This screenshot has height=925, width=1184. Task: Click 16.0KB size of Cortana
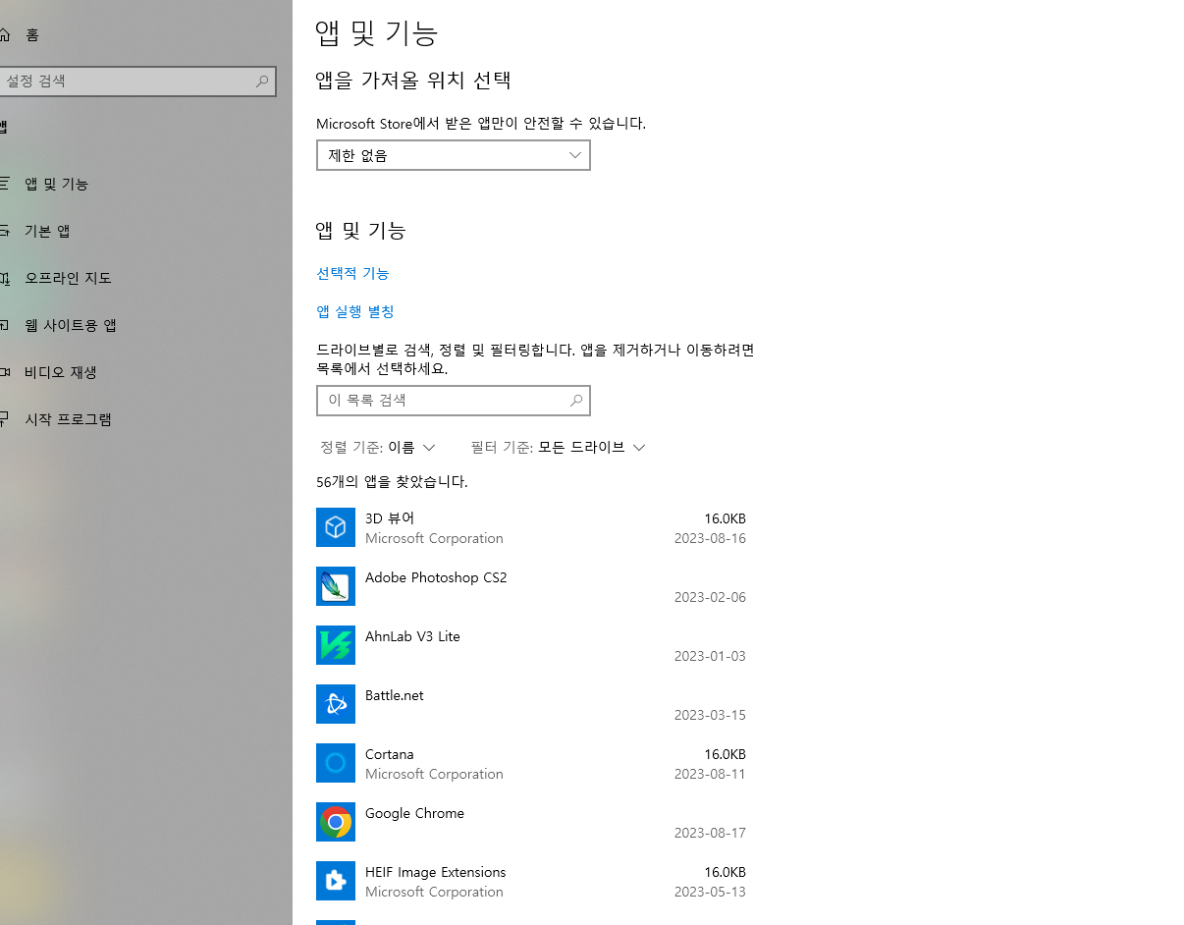pos(725,754)
